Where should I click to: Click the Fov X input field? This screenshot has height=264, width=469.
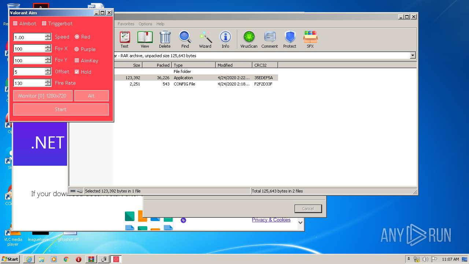pos(29,48)
